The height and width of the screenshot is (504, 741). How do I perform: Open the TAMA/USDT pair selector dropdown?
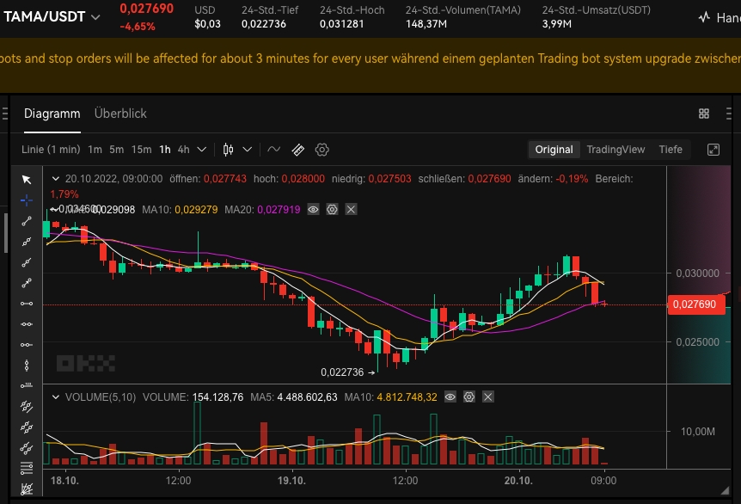95,17
